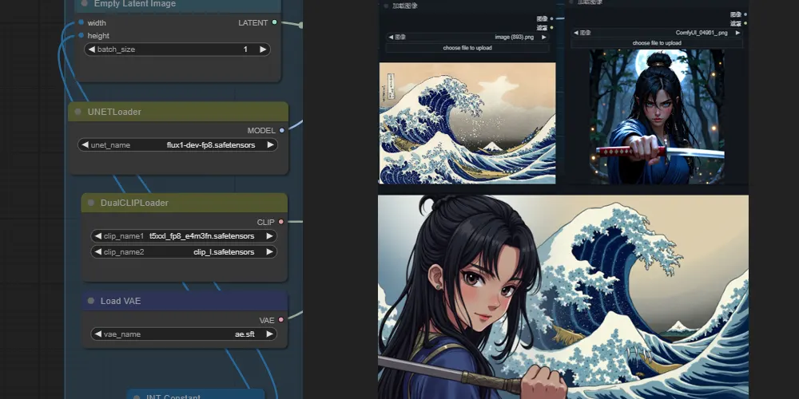
Task: Select the Great Wave image thumbnail
Action: [467, 123]
